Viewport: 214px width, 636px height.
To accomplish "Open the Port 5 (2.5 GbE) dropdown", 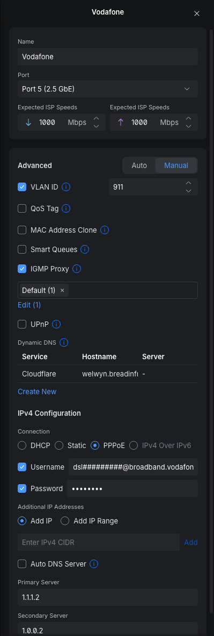I will tap(108, 88).
